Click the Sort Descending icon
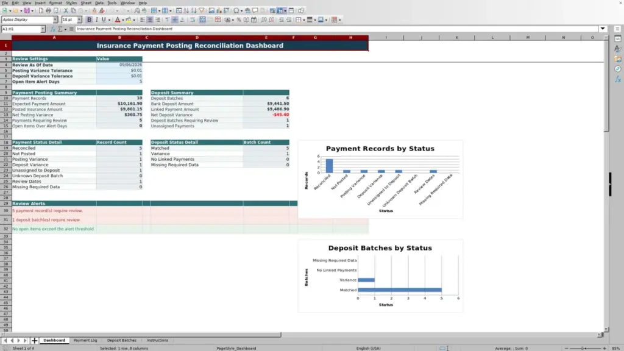624x351 pixels. 194,11
